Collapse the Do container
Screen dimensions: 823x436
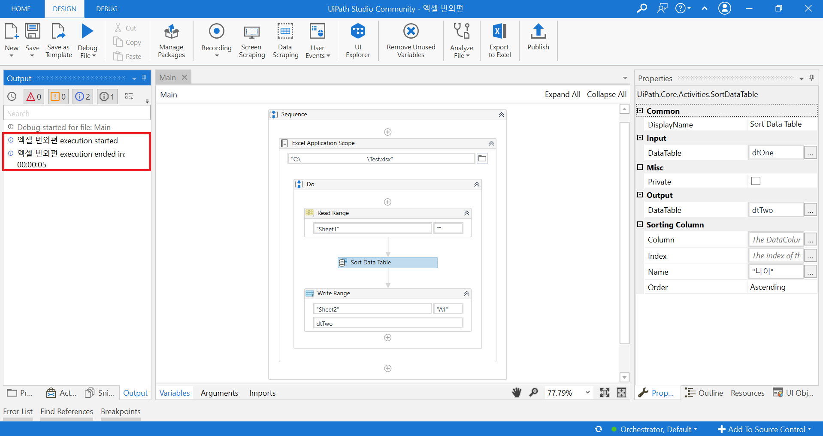click(477, 185)
